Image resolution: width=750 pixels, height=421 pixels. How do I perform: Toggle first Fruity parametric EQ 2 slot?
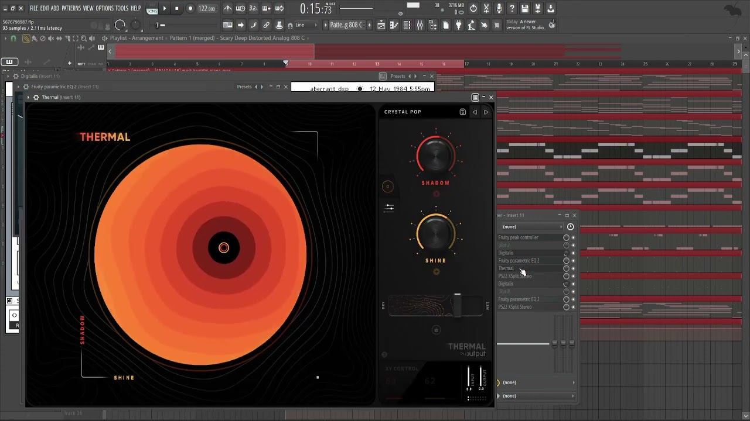click(573, 261)
